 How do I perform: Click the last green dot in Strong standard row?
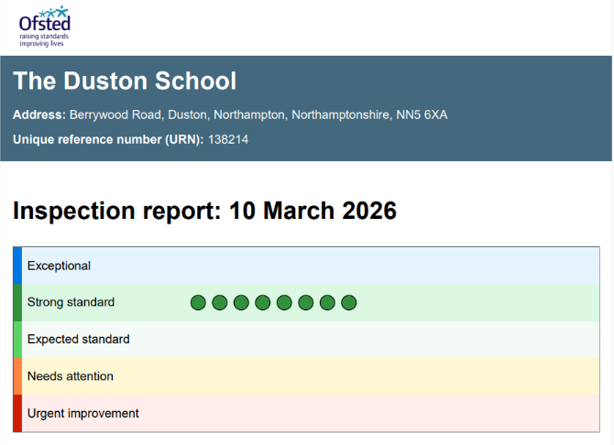coord(348,302)
